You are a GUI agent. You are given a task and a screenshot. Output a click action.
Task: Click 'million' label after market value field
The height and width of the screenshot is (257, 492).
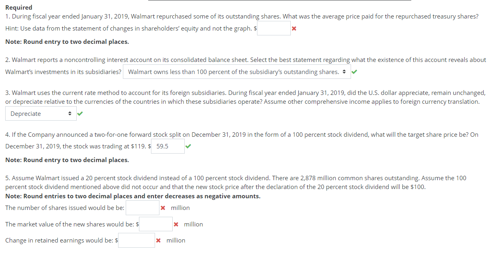(193, 224)
